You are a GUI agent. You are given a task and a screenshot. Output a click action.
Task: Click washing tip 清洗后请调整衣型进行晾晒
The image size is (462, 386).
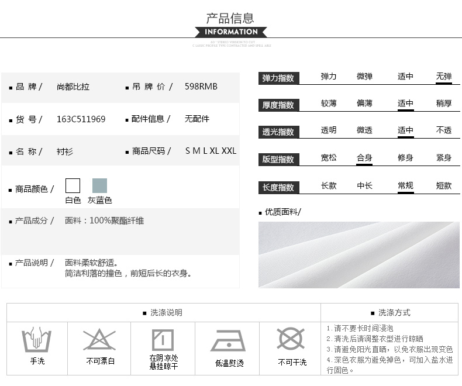tap(375, 339)
